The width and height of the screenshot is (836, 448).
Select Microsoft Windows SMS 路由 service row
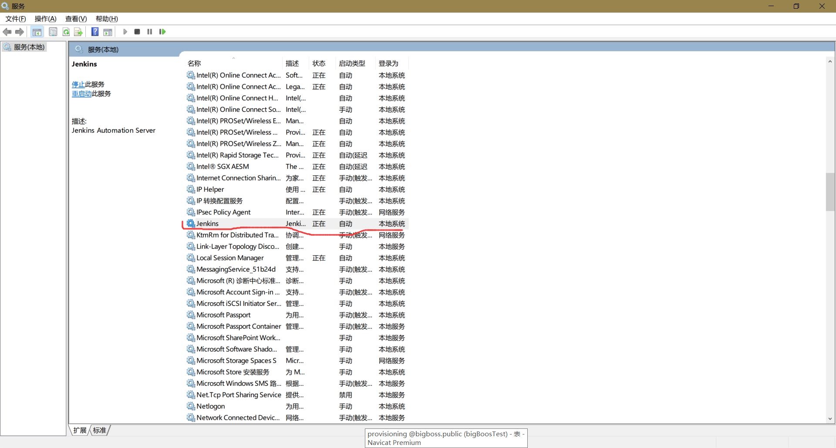(297, 384)
